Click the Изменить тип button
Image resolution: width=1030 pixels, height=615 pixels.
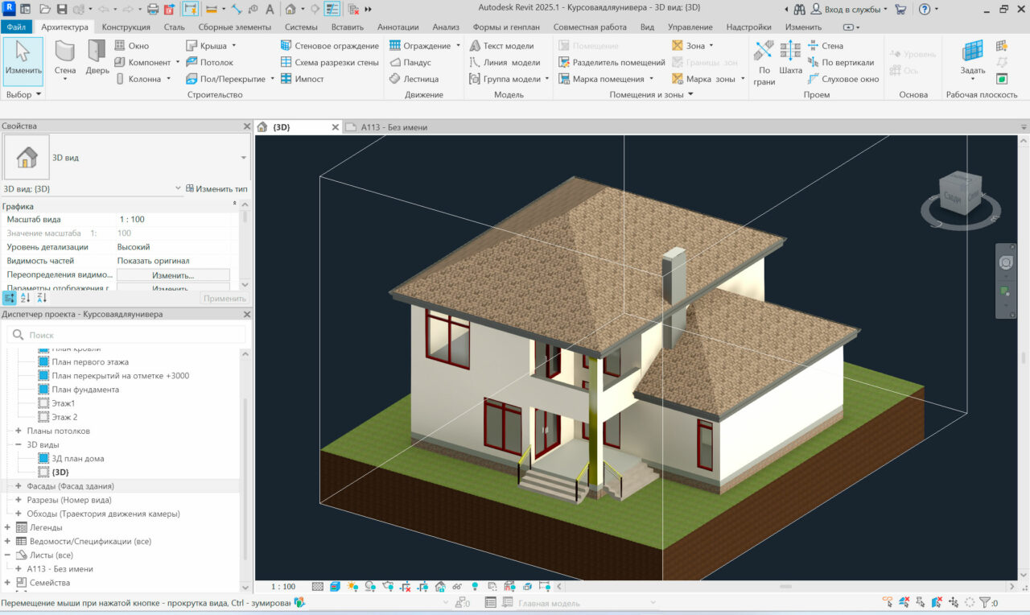click(216, 188)
